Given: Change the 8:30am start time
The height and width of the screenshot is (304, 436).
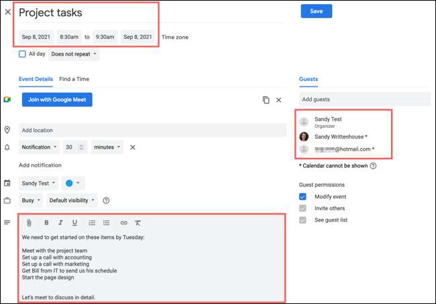Looking at the screenshot, I should [69, 37].
